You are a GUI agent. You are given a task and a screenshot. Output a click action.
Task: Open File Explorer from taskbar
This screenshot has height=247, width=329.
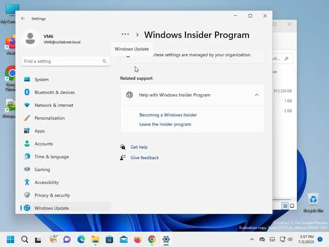pyautogui.click(x=95, y=239)
